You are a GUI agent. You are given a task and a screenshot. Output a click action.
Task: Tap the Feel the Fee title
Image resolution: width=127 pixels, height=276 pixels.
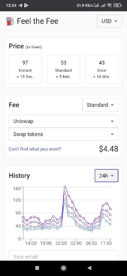pos(38,21)
